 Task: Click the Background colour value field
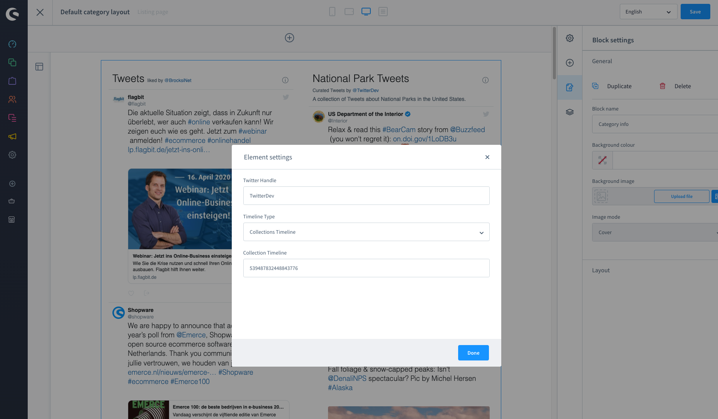pyautogui.click(x=665, y=160)
